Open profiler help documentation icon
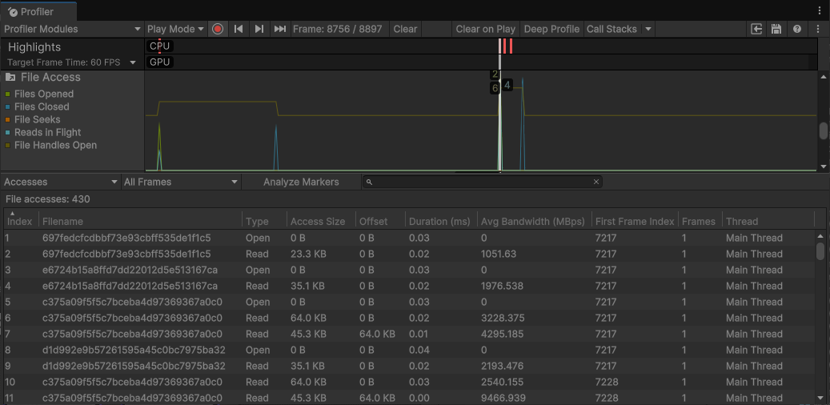Image resolution: width=830 pixels, height=405 pixels. (x=796, y=29)
